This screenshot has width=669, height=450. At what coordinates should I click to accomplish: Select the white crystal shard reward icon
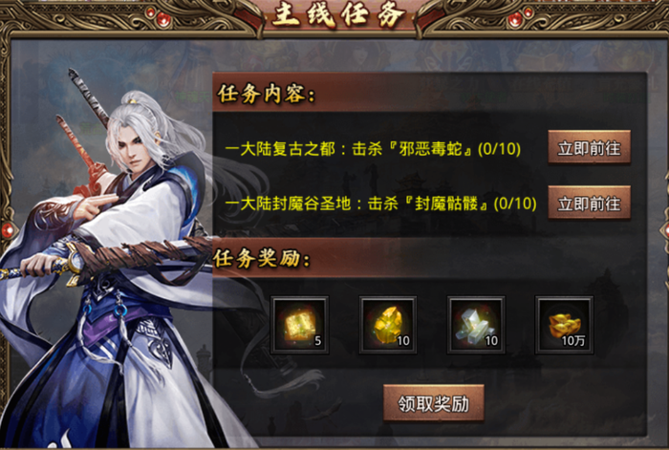point(476,325)
